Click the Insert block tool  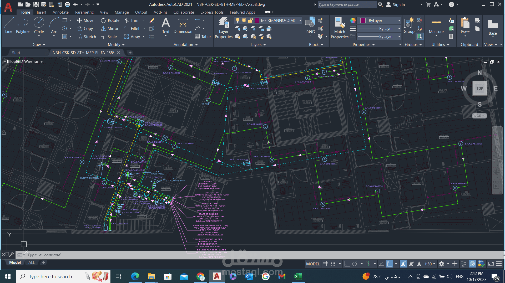coord(310,25)
